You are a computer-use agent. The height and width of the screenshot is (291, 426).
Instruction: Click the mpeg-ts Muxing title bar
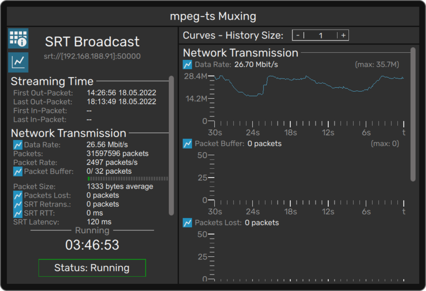(213, 16)
